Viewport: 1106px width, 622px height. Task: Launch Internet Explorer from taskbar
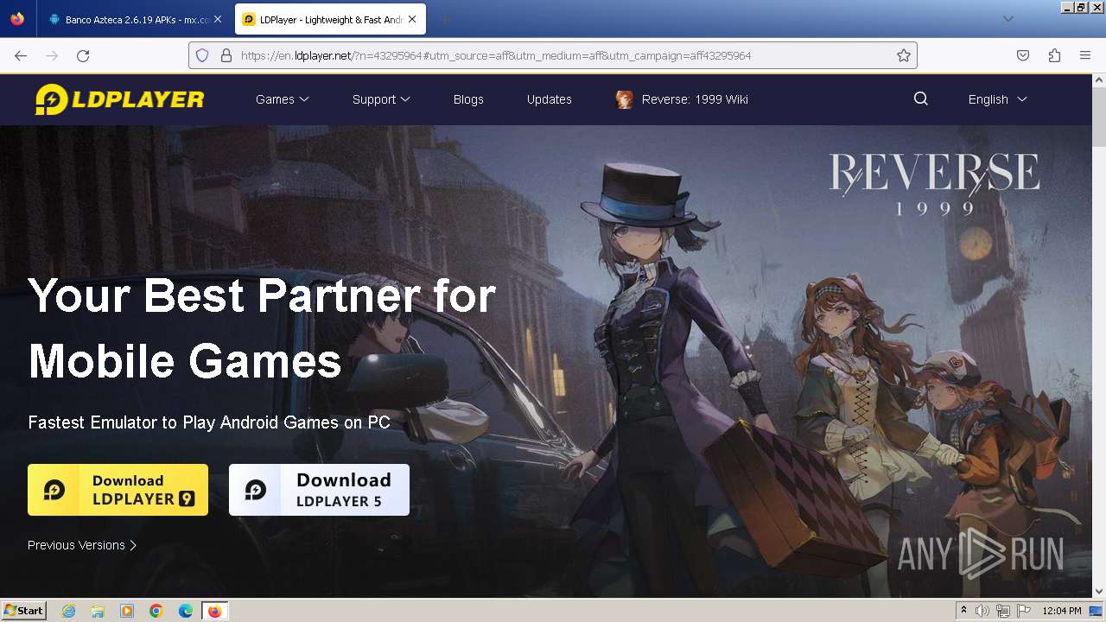pyautogui.click(x=68, y=611)
